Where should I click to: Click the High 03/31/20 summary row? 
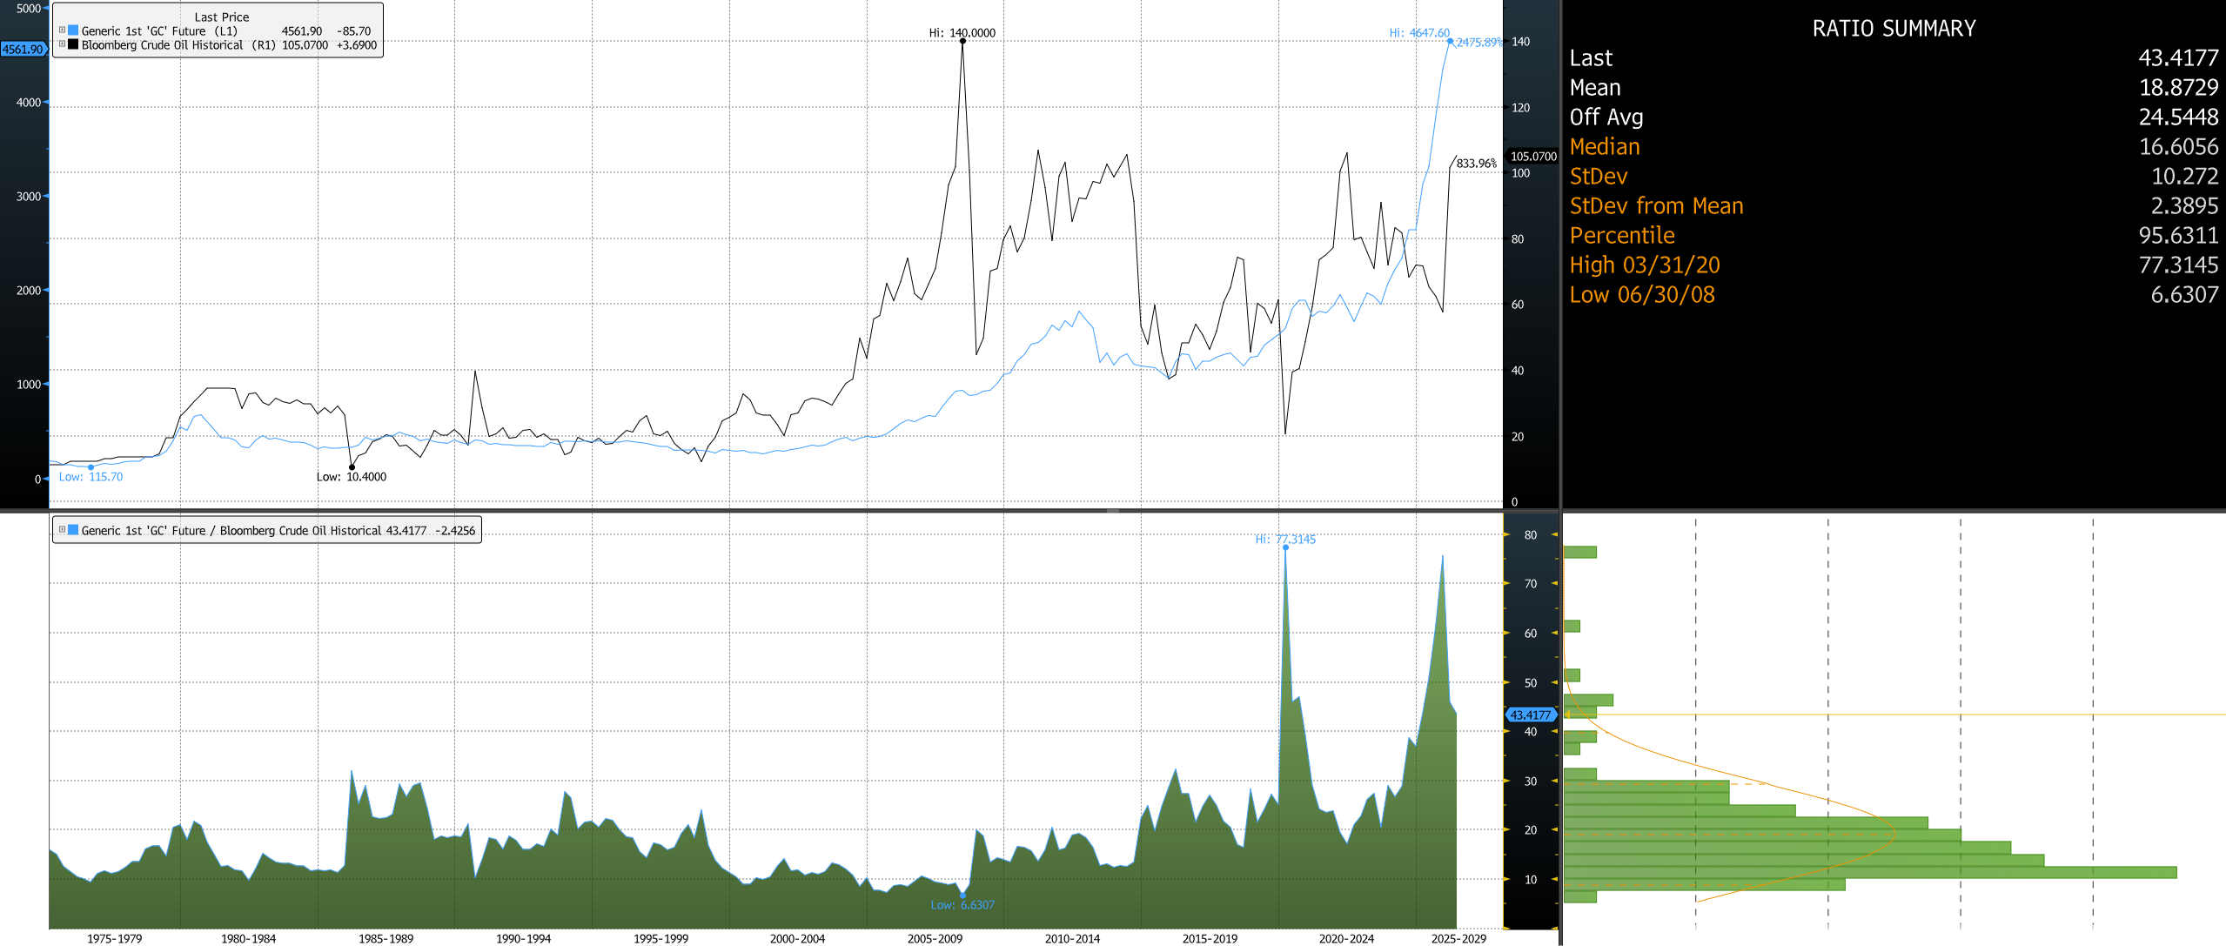pyautogui.click(x=1894, y=265)
